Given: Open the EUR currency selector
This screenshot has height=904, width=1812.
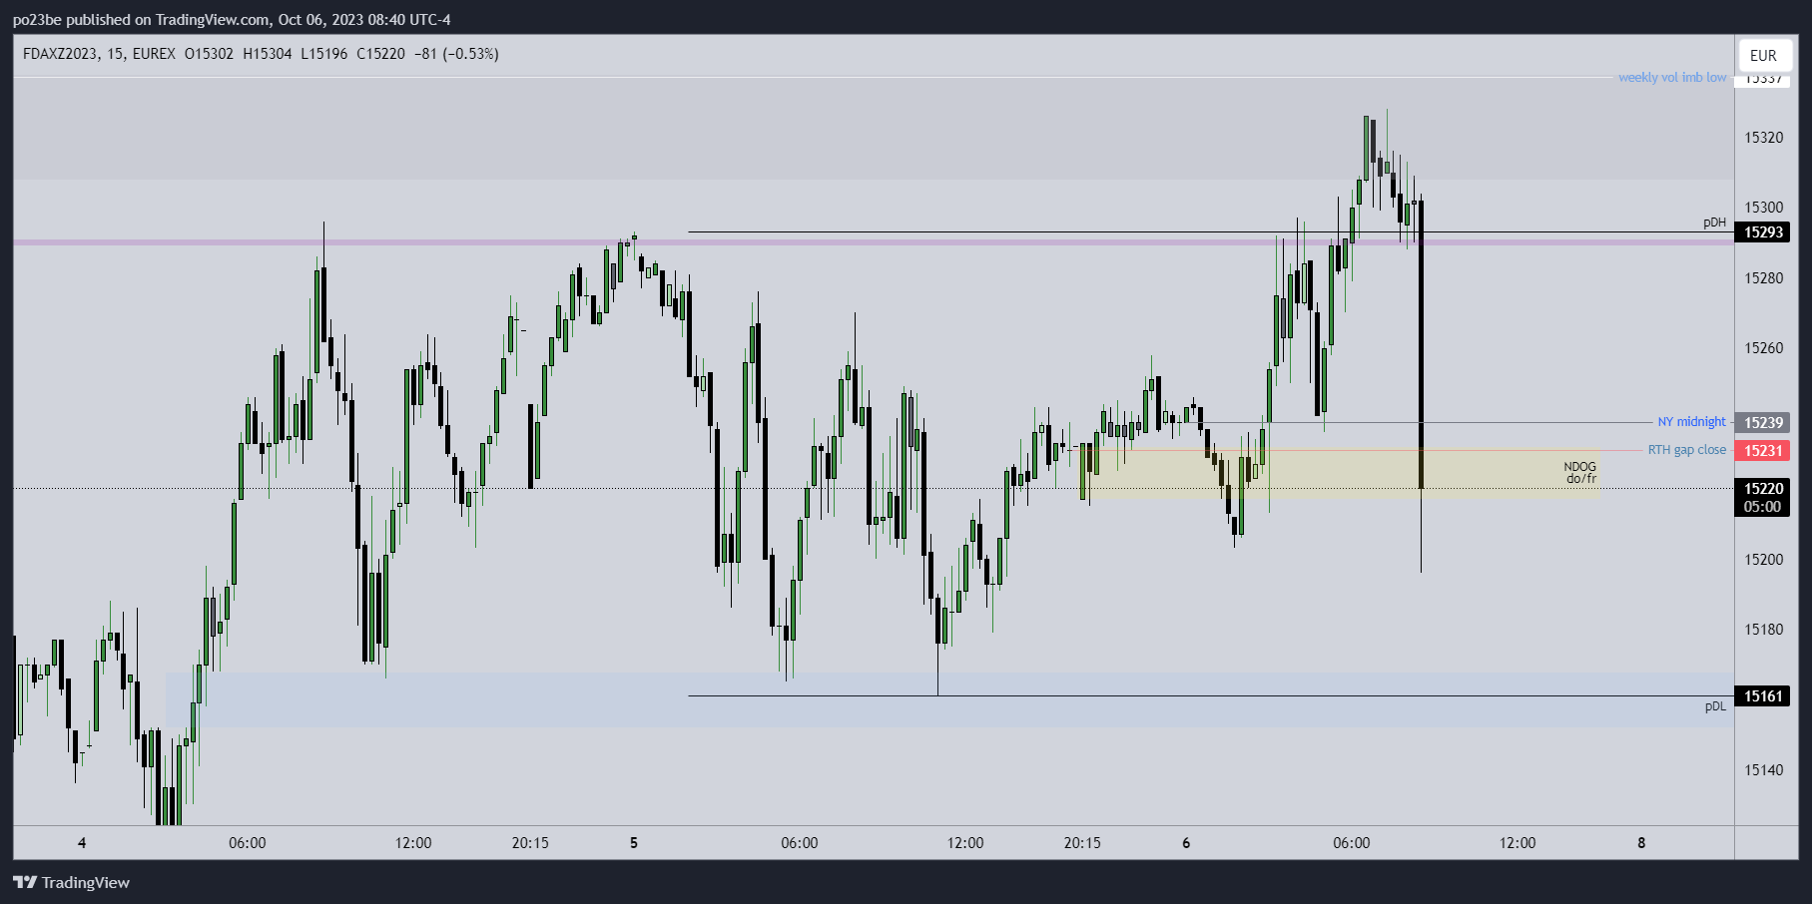Looking at the screenshot, I should pos(1763,56).
